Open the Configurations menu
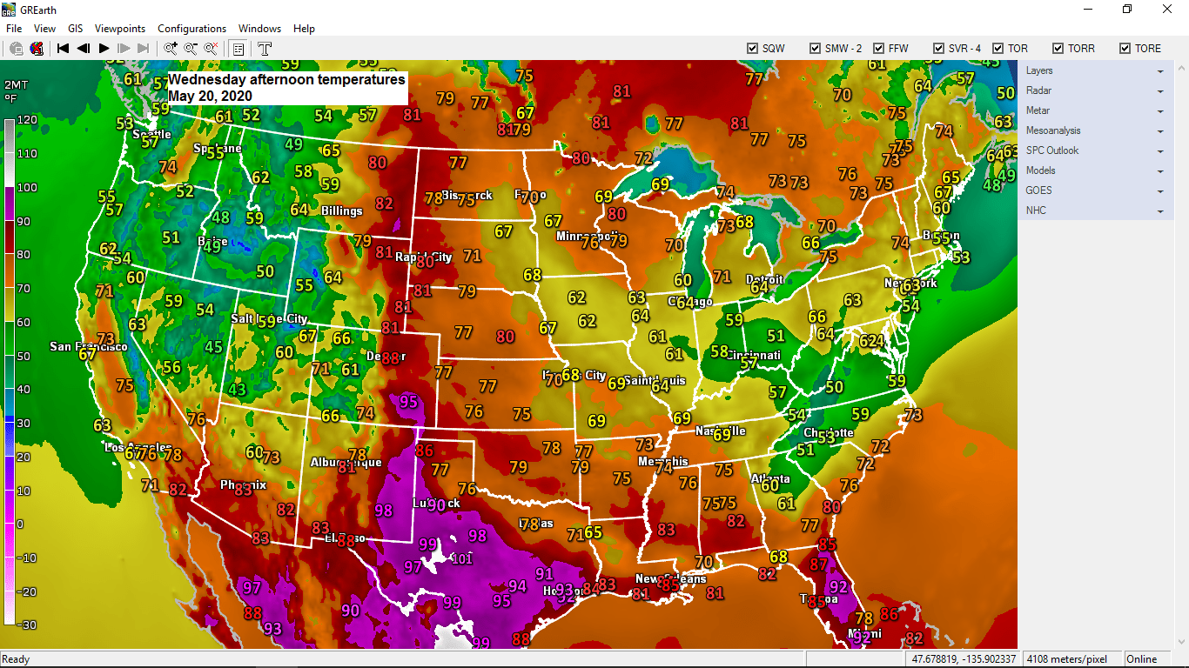This screenshot has width=1189, height=668. point(191,29)
